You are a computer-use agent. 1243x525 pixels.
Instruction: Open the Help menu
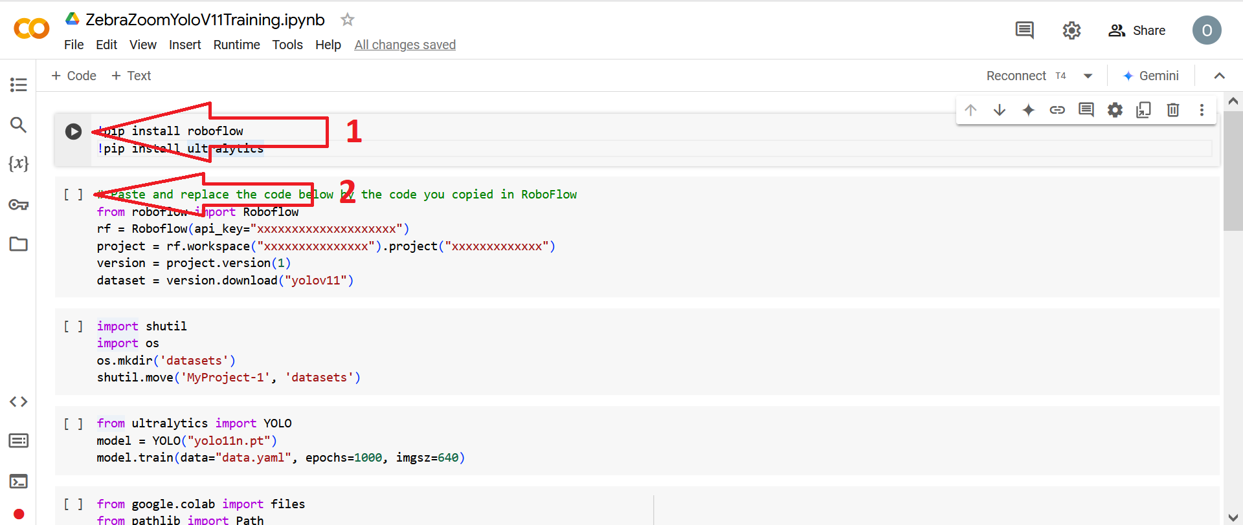pyautogui.click(x=328, y=45)
